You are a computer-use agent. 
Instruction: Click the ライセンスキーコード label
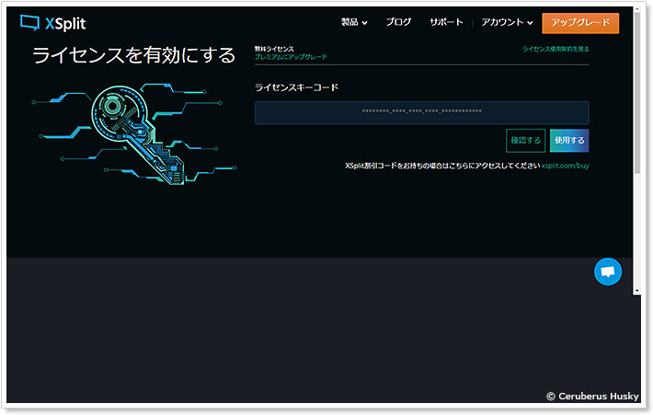[296, 87]
